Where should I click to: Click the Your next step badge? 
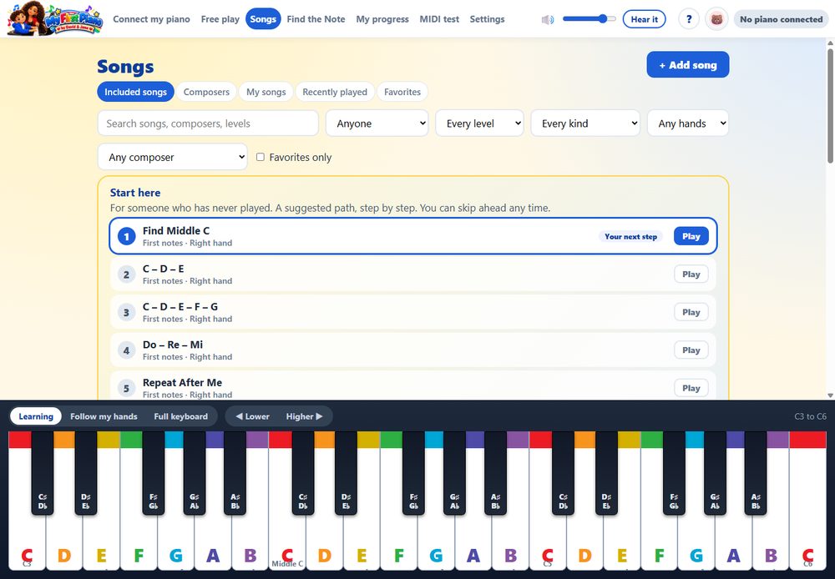point(630,236)
